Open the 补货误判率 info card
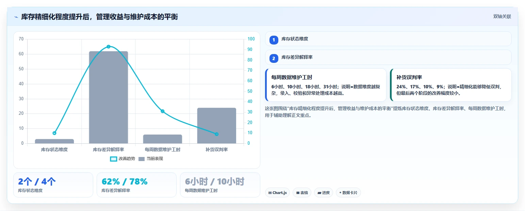Viewport: 525px width, 211px height. 450,85
